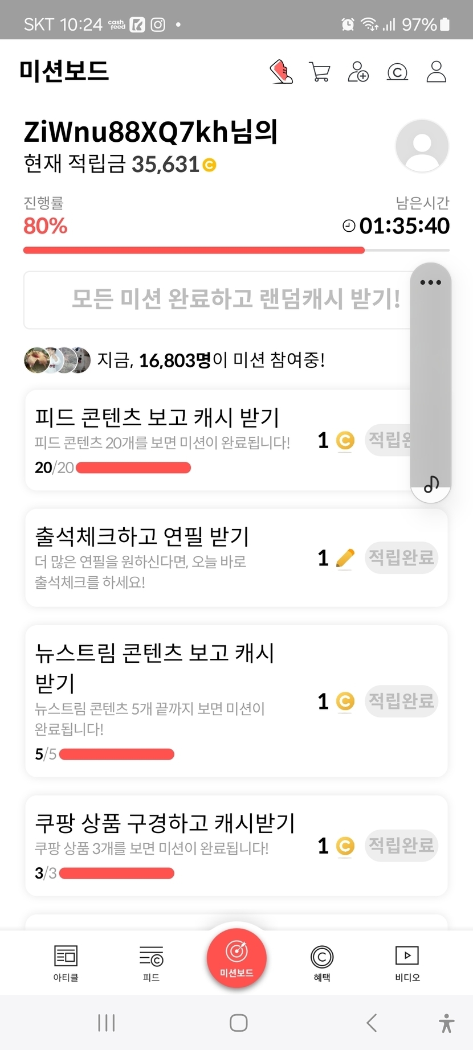This screenshot has height=1050, width=473.
Task: Go to the 혜택 tab
Action: (x=322, y=963)
